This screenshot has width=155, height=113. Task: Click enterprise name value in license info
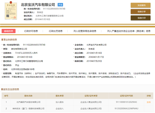(x=96, y=45)
